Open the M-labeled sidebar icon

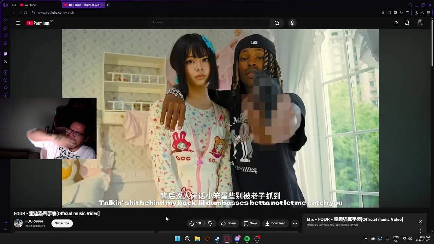pos(5,43)
